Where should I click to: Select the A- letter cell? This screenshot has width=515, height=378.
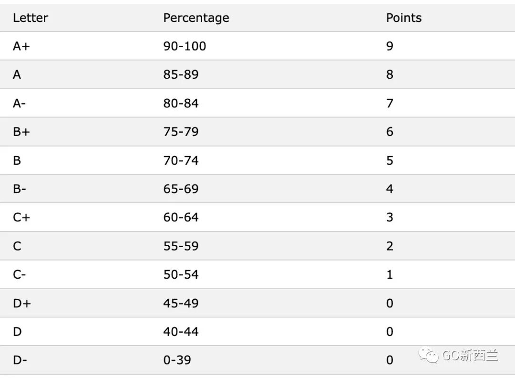(19, 104)
